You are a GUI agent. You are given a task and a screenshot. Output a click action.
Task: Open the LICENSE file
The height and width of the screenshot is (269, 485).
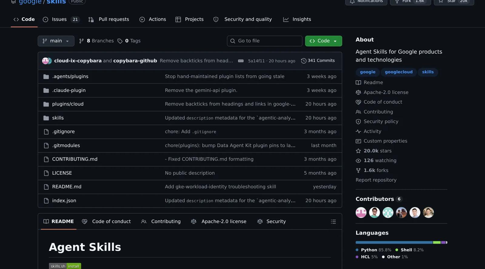coord(62,173)
